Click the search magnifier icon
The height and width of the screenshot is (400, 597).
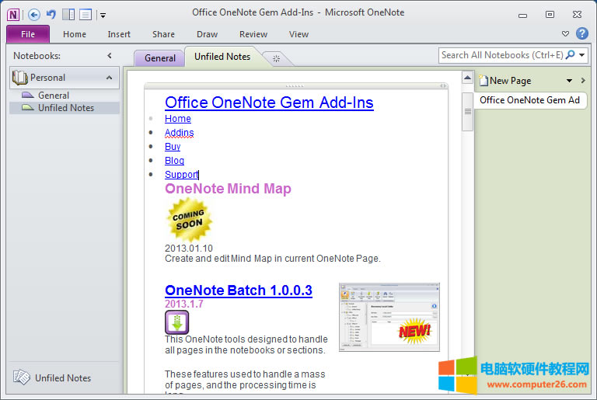[571, 55]
